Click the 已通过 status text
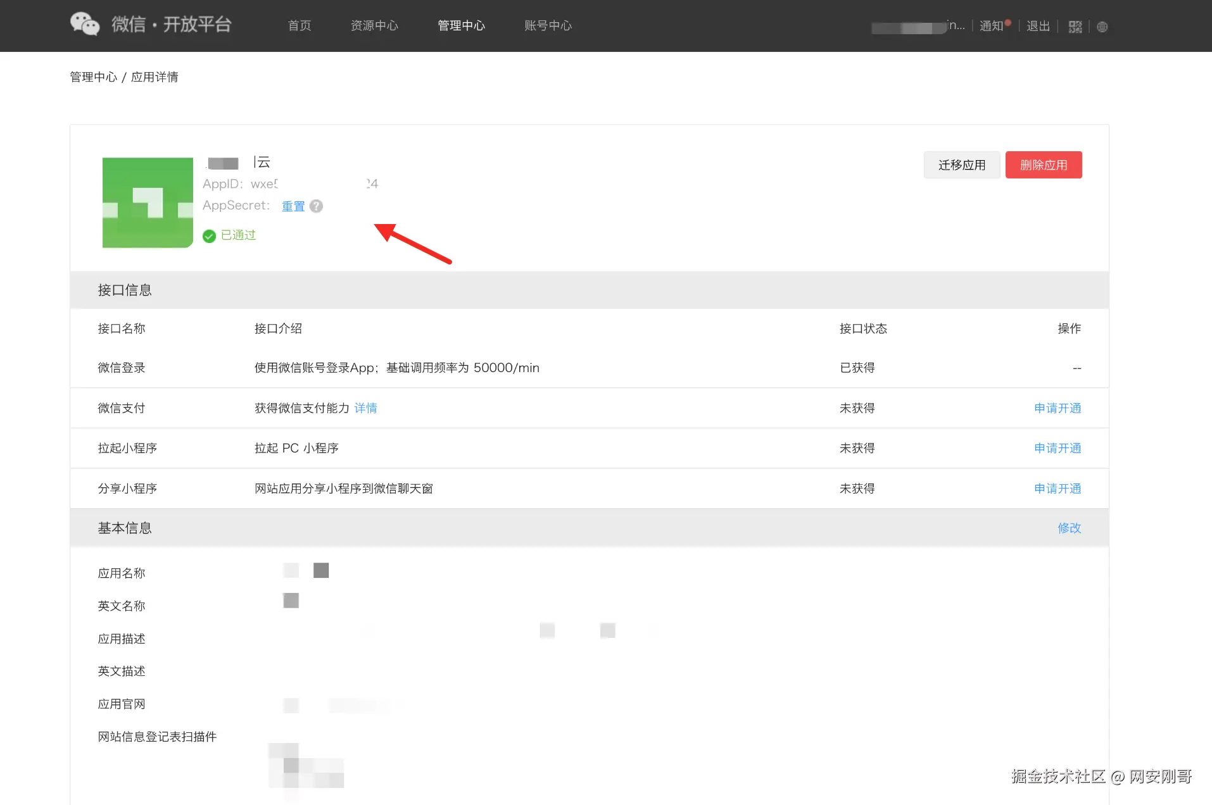The width and height of the screenshot is (1212, 805). click(x=238, y=235)
